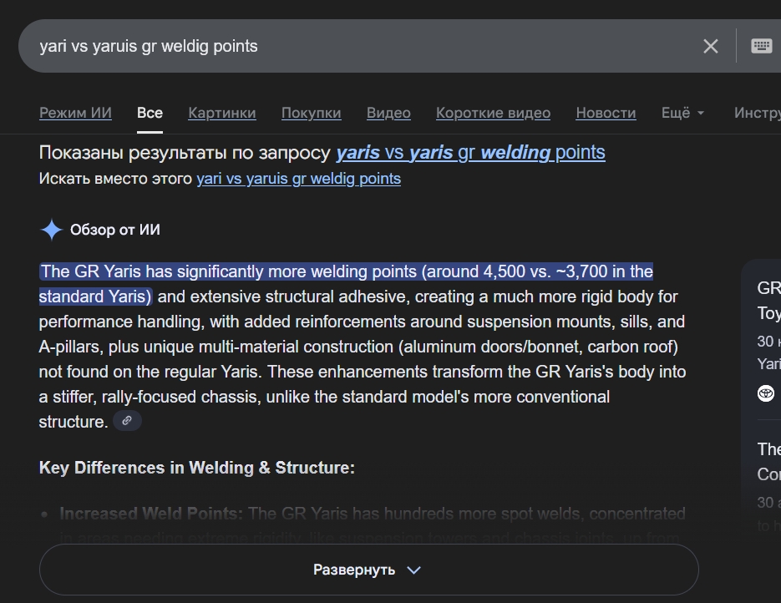Open the first source card starting with 'GR'
This screenshot has height=603, width=781.
(768, 301)
